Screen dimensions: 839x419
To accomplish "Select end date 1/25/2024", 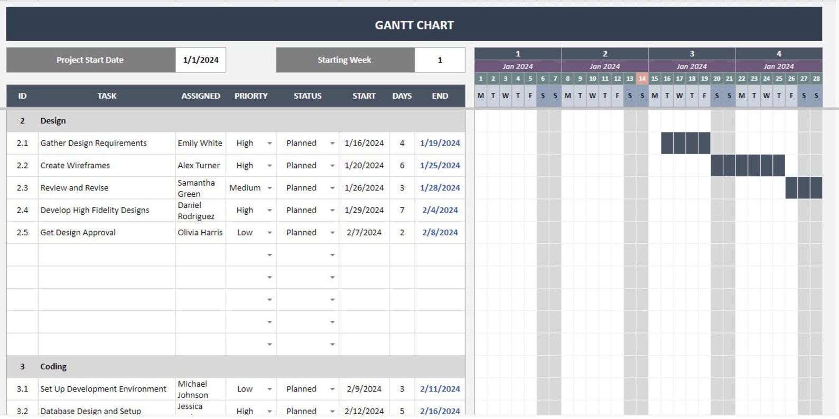I will (440, 166).
